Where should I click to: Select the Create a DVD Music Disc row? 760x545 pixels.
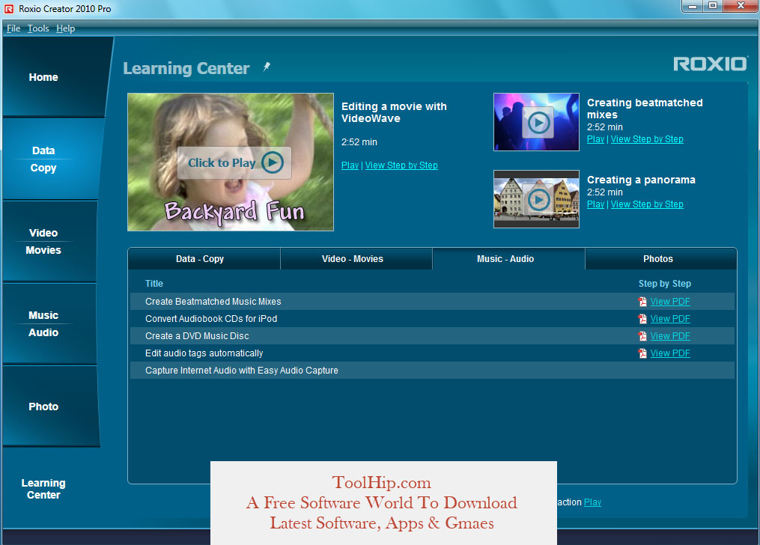(x=432, y=335)
